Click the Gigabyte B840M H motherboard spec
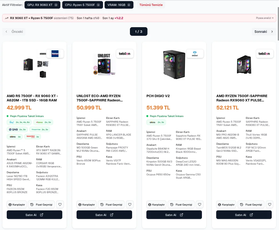Screen dimensions: 279x230 (158, 150)
